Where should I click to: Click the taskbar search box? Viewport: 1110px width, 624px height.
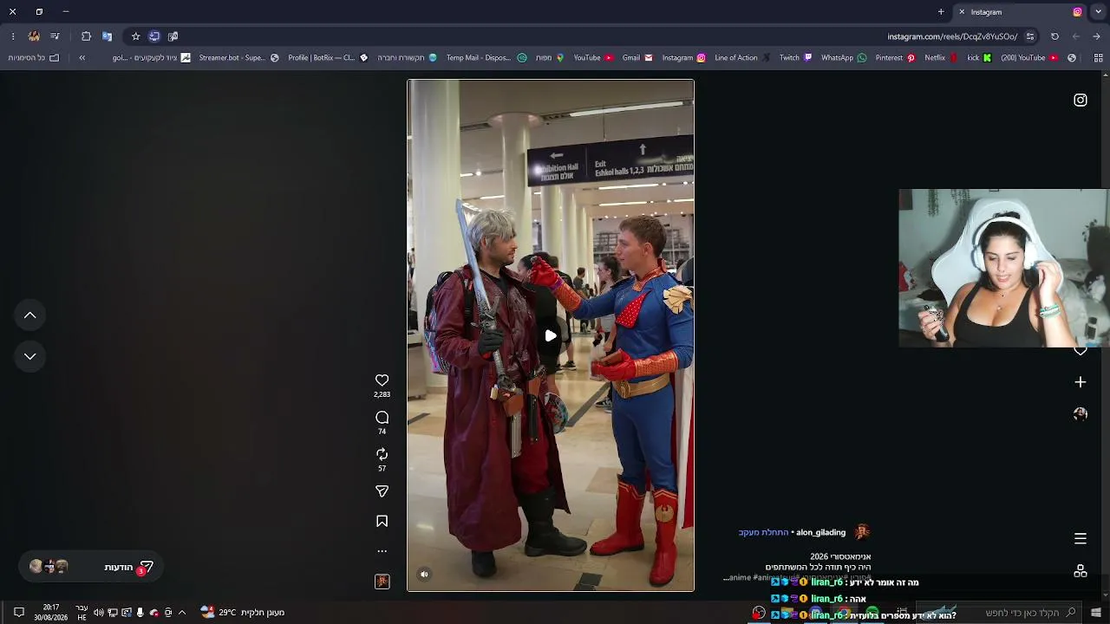[x=999, y=613]
